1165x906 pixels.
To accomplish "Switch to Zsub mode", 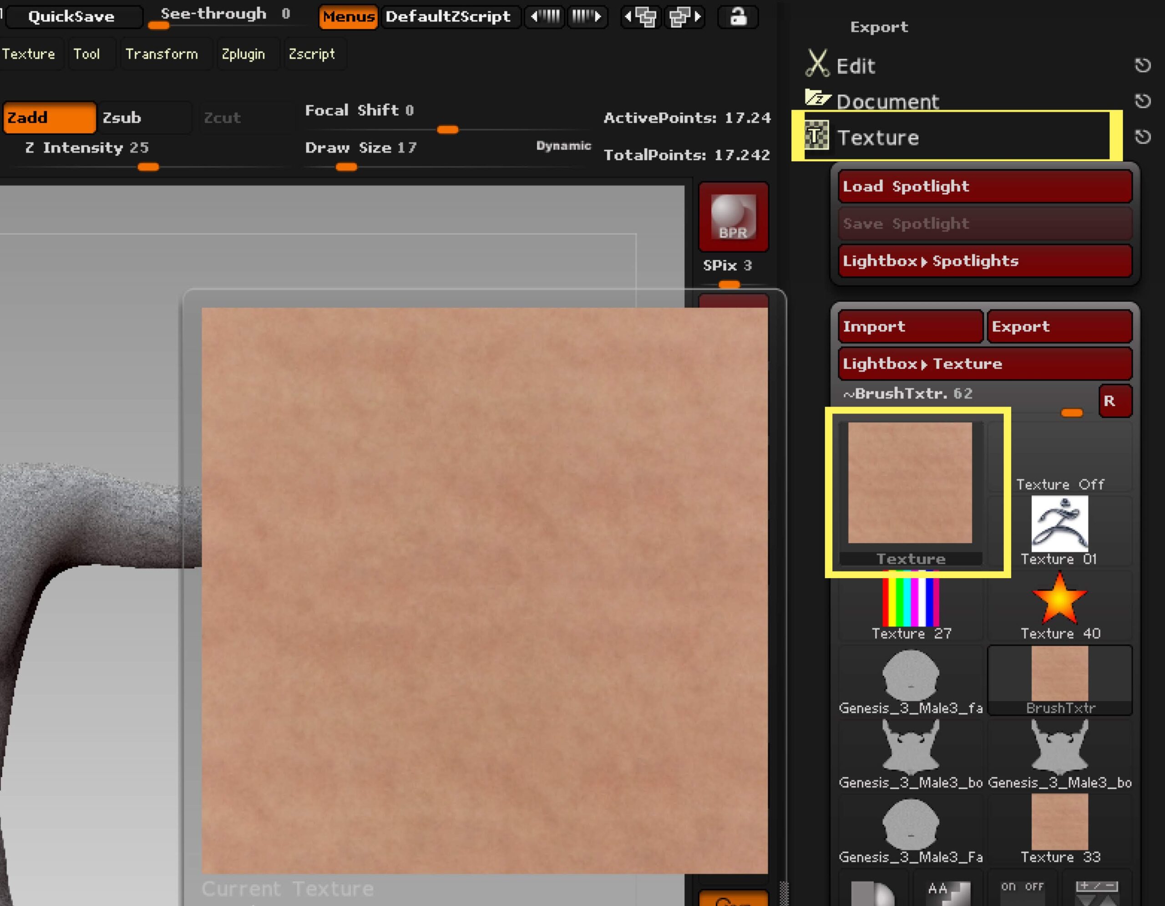I will click(x=143, y=117).
